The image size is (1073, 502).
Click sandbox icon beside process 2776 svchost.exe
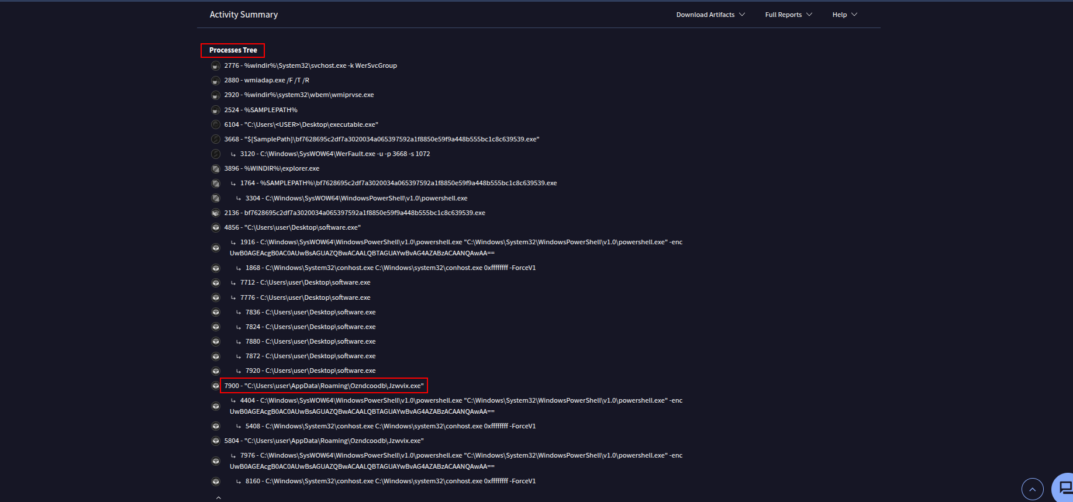click(x=216, y=66)
